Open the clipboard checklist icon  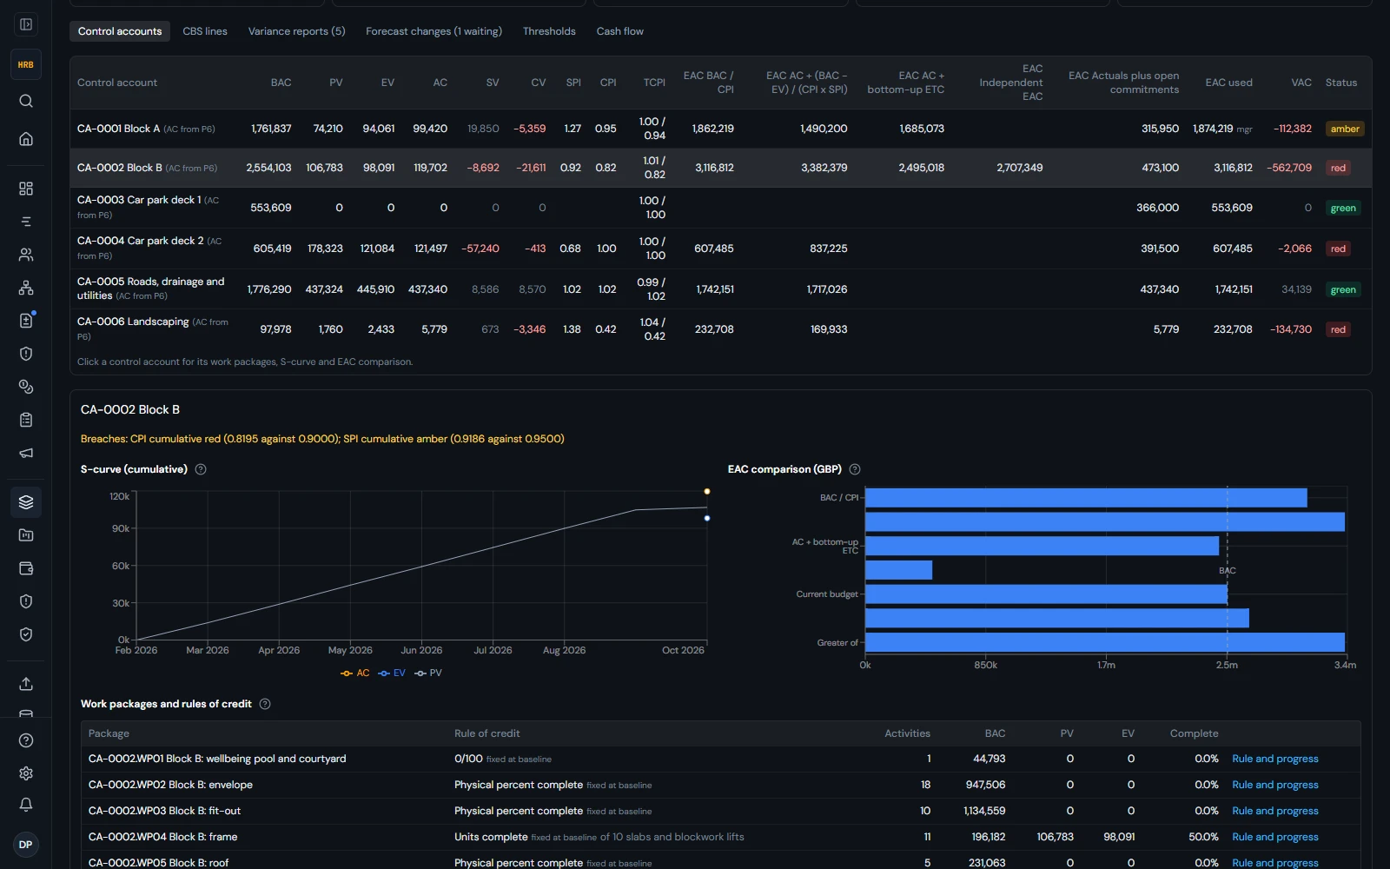26,420
